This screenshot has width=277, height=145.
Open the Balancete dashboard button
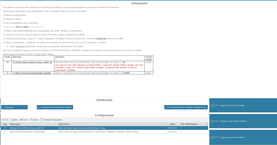click(14, 107)
